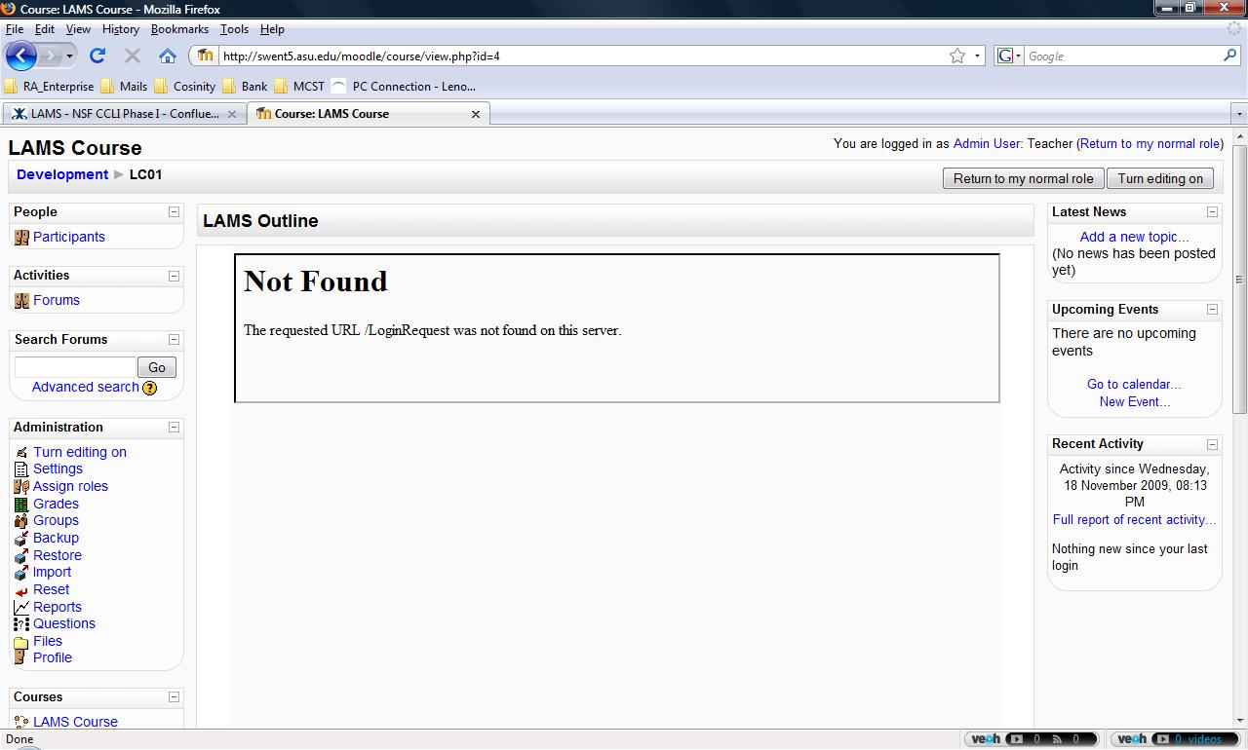Screen dimensions: 1248x750
Task: Open the list all tabs dropdown
Action: (x=1239, y=114)
